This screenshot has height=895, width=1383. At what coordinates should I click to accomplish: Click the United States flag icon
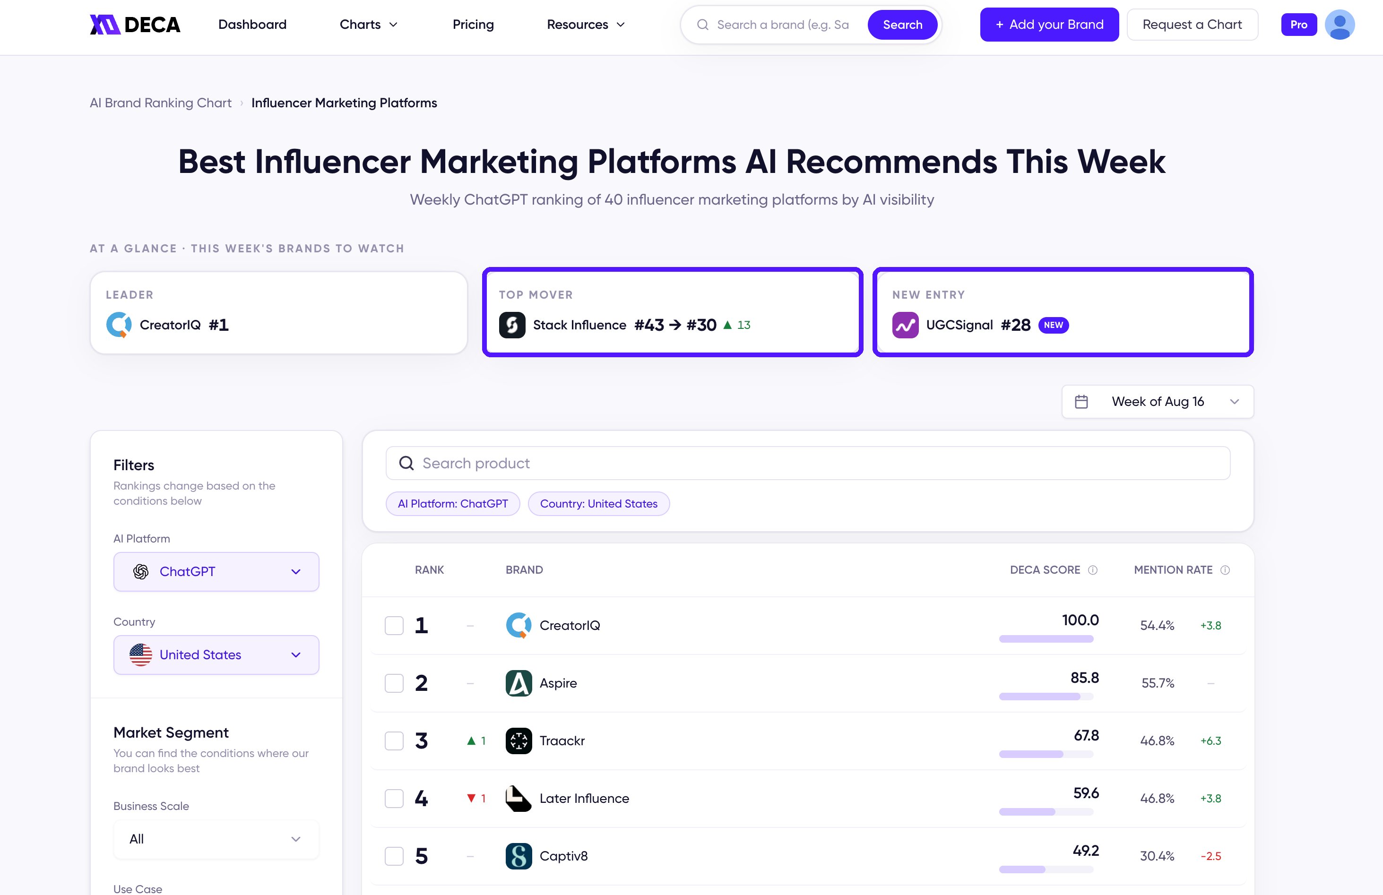(x=141, y=654)
